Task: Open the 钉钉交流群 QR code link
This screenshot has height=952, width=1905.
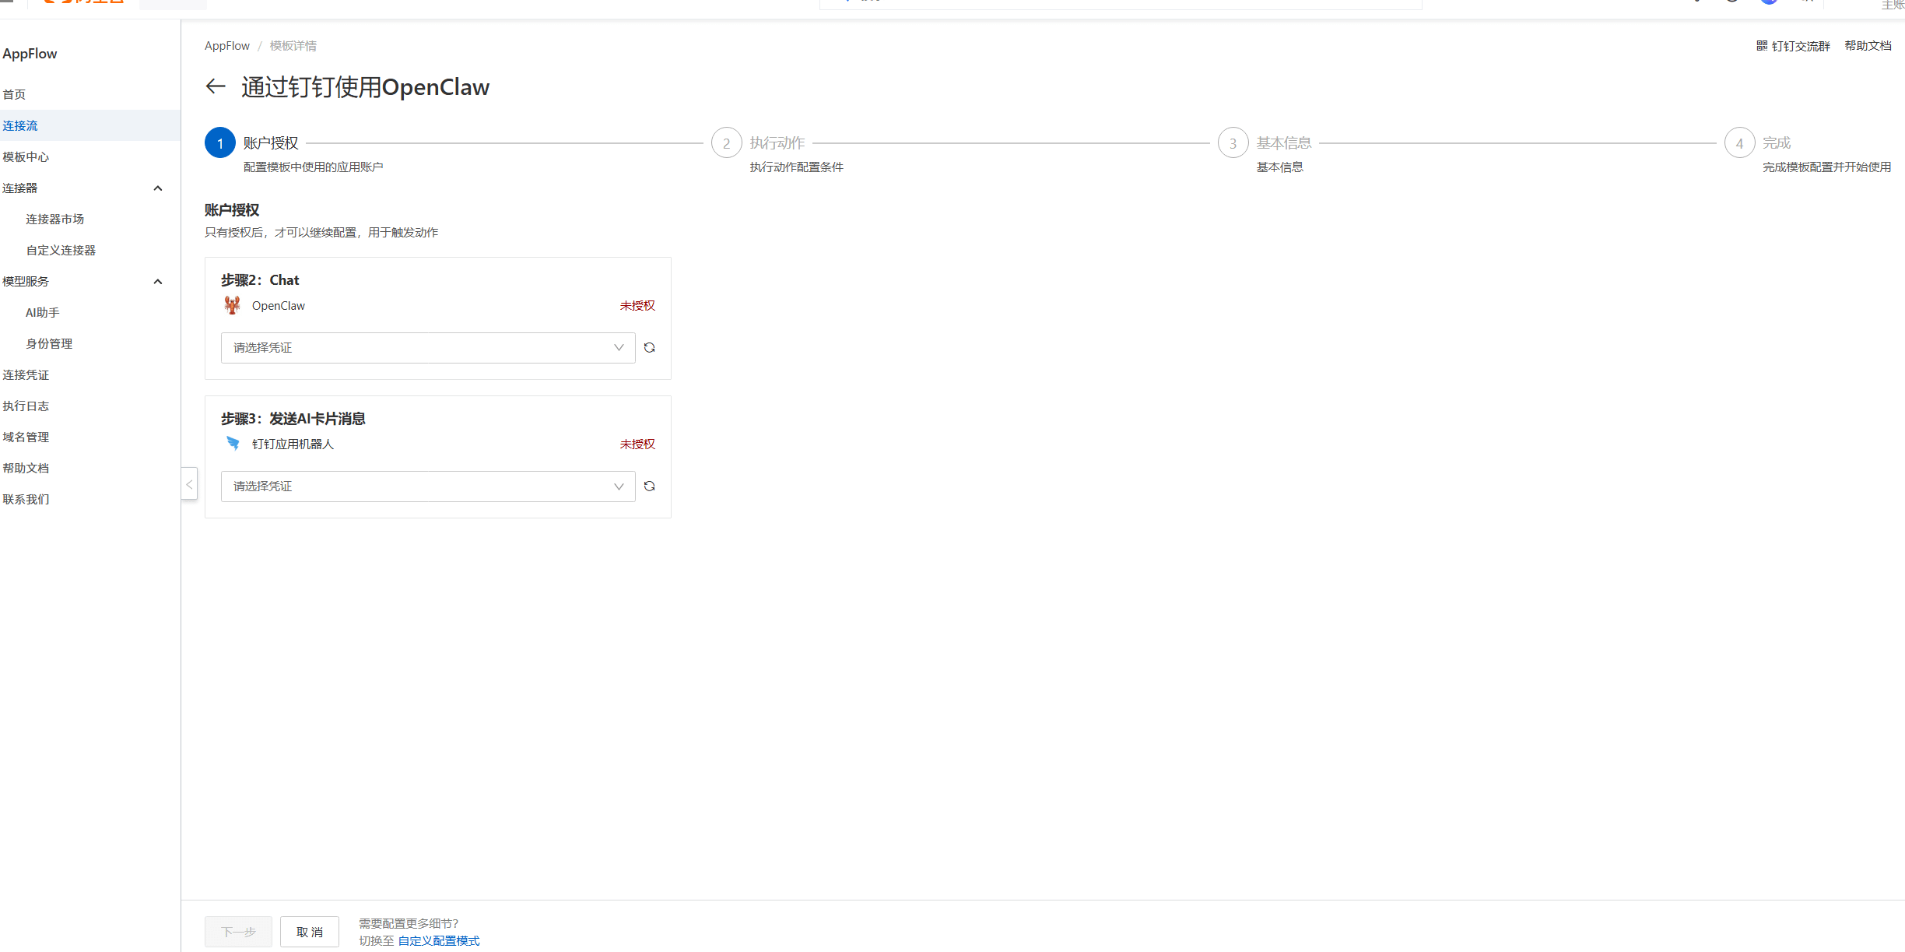Action: click(x=1793, y=46)
